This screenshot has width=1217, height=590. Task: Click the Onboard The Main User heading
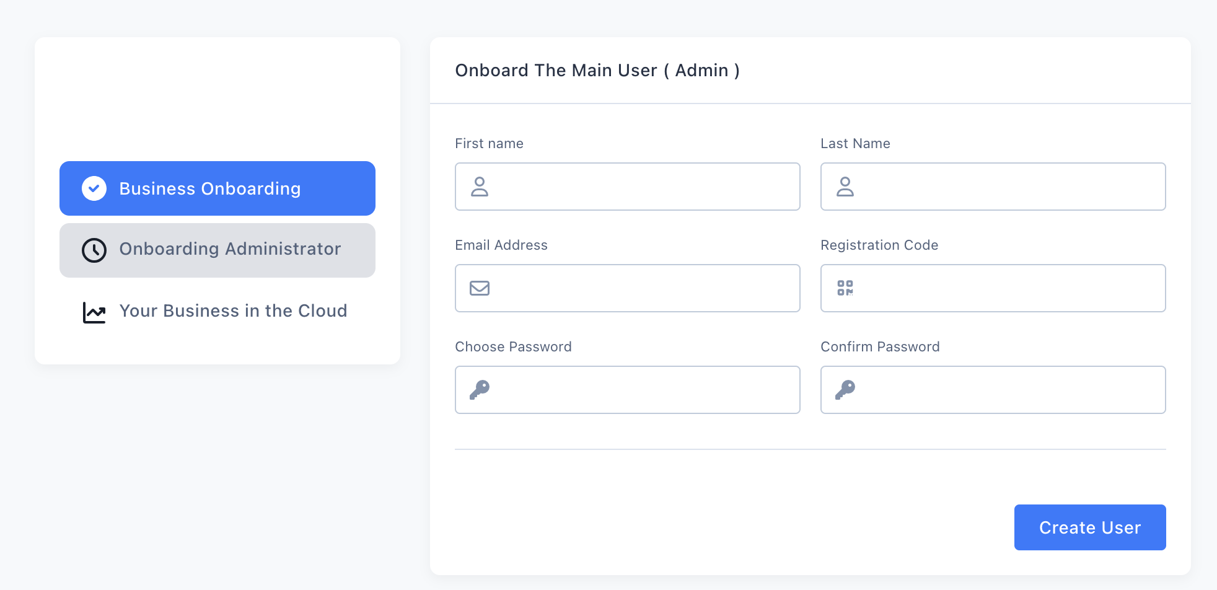point(597,70)
